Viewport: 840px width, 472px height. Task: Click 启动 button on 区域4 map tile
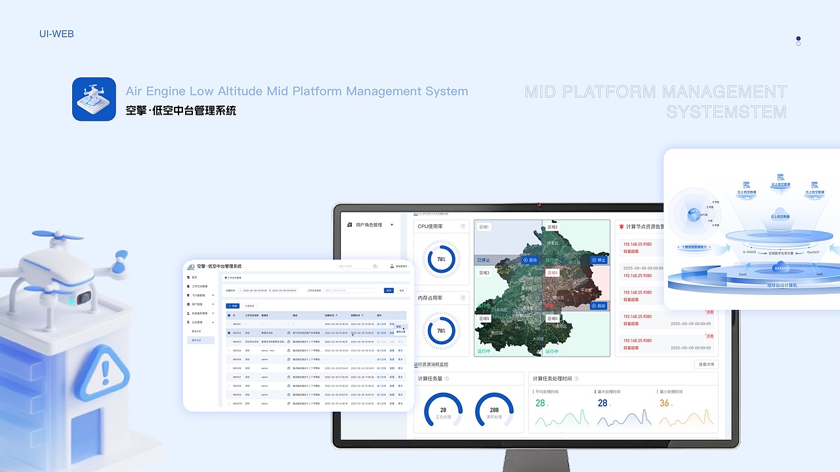coord(598,306)
